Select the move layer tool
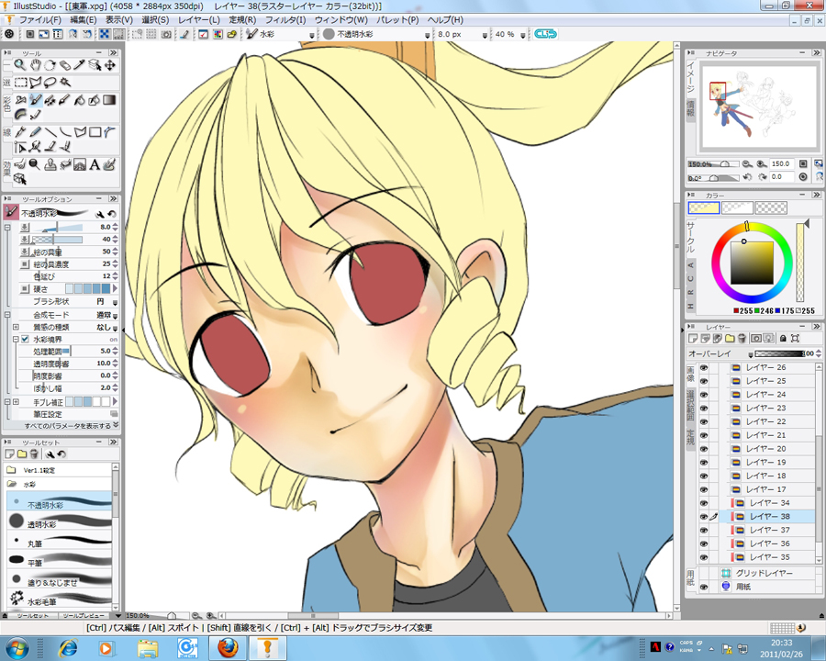 click(x=110, y=65)
